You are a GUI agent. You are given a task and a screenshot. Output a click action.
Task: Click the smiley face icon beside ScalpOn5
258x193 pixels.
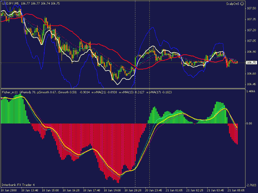point(242,4)
